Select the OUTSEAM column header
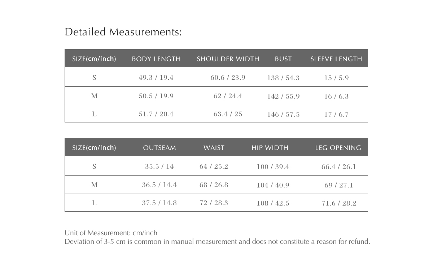 coord(159,148)
